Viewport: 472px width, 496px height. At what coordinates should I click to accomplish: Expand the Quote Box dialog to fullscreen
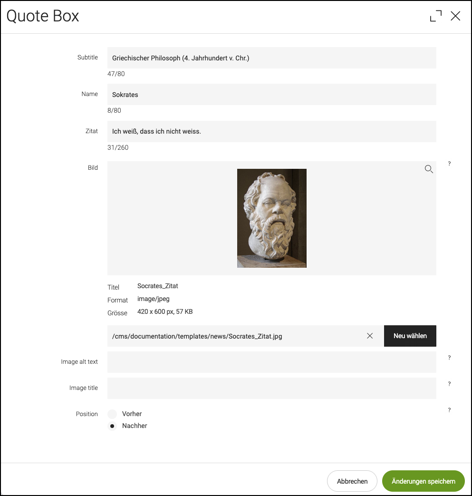(436, 16)
